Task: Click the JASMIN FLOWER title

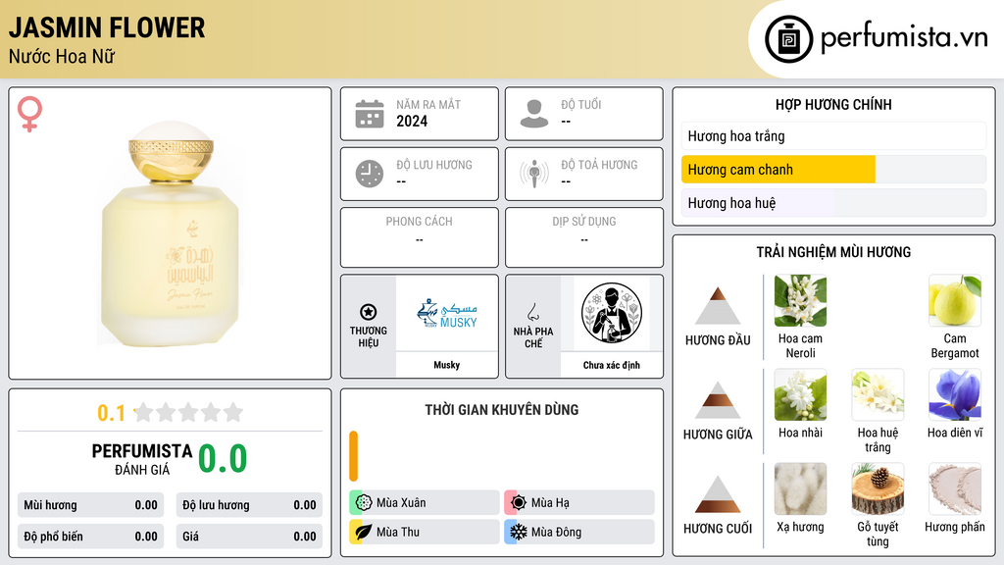Action: 107,27
